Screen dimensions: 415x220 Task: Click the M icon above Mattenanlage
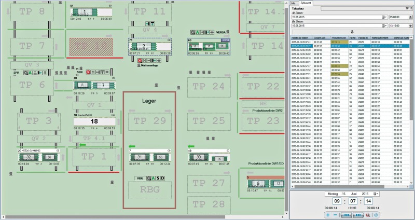tap(145, 60)
